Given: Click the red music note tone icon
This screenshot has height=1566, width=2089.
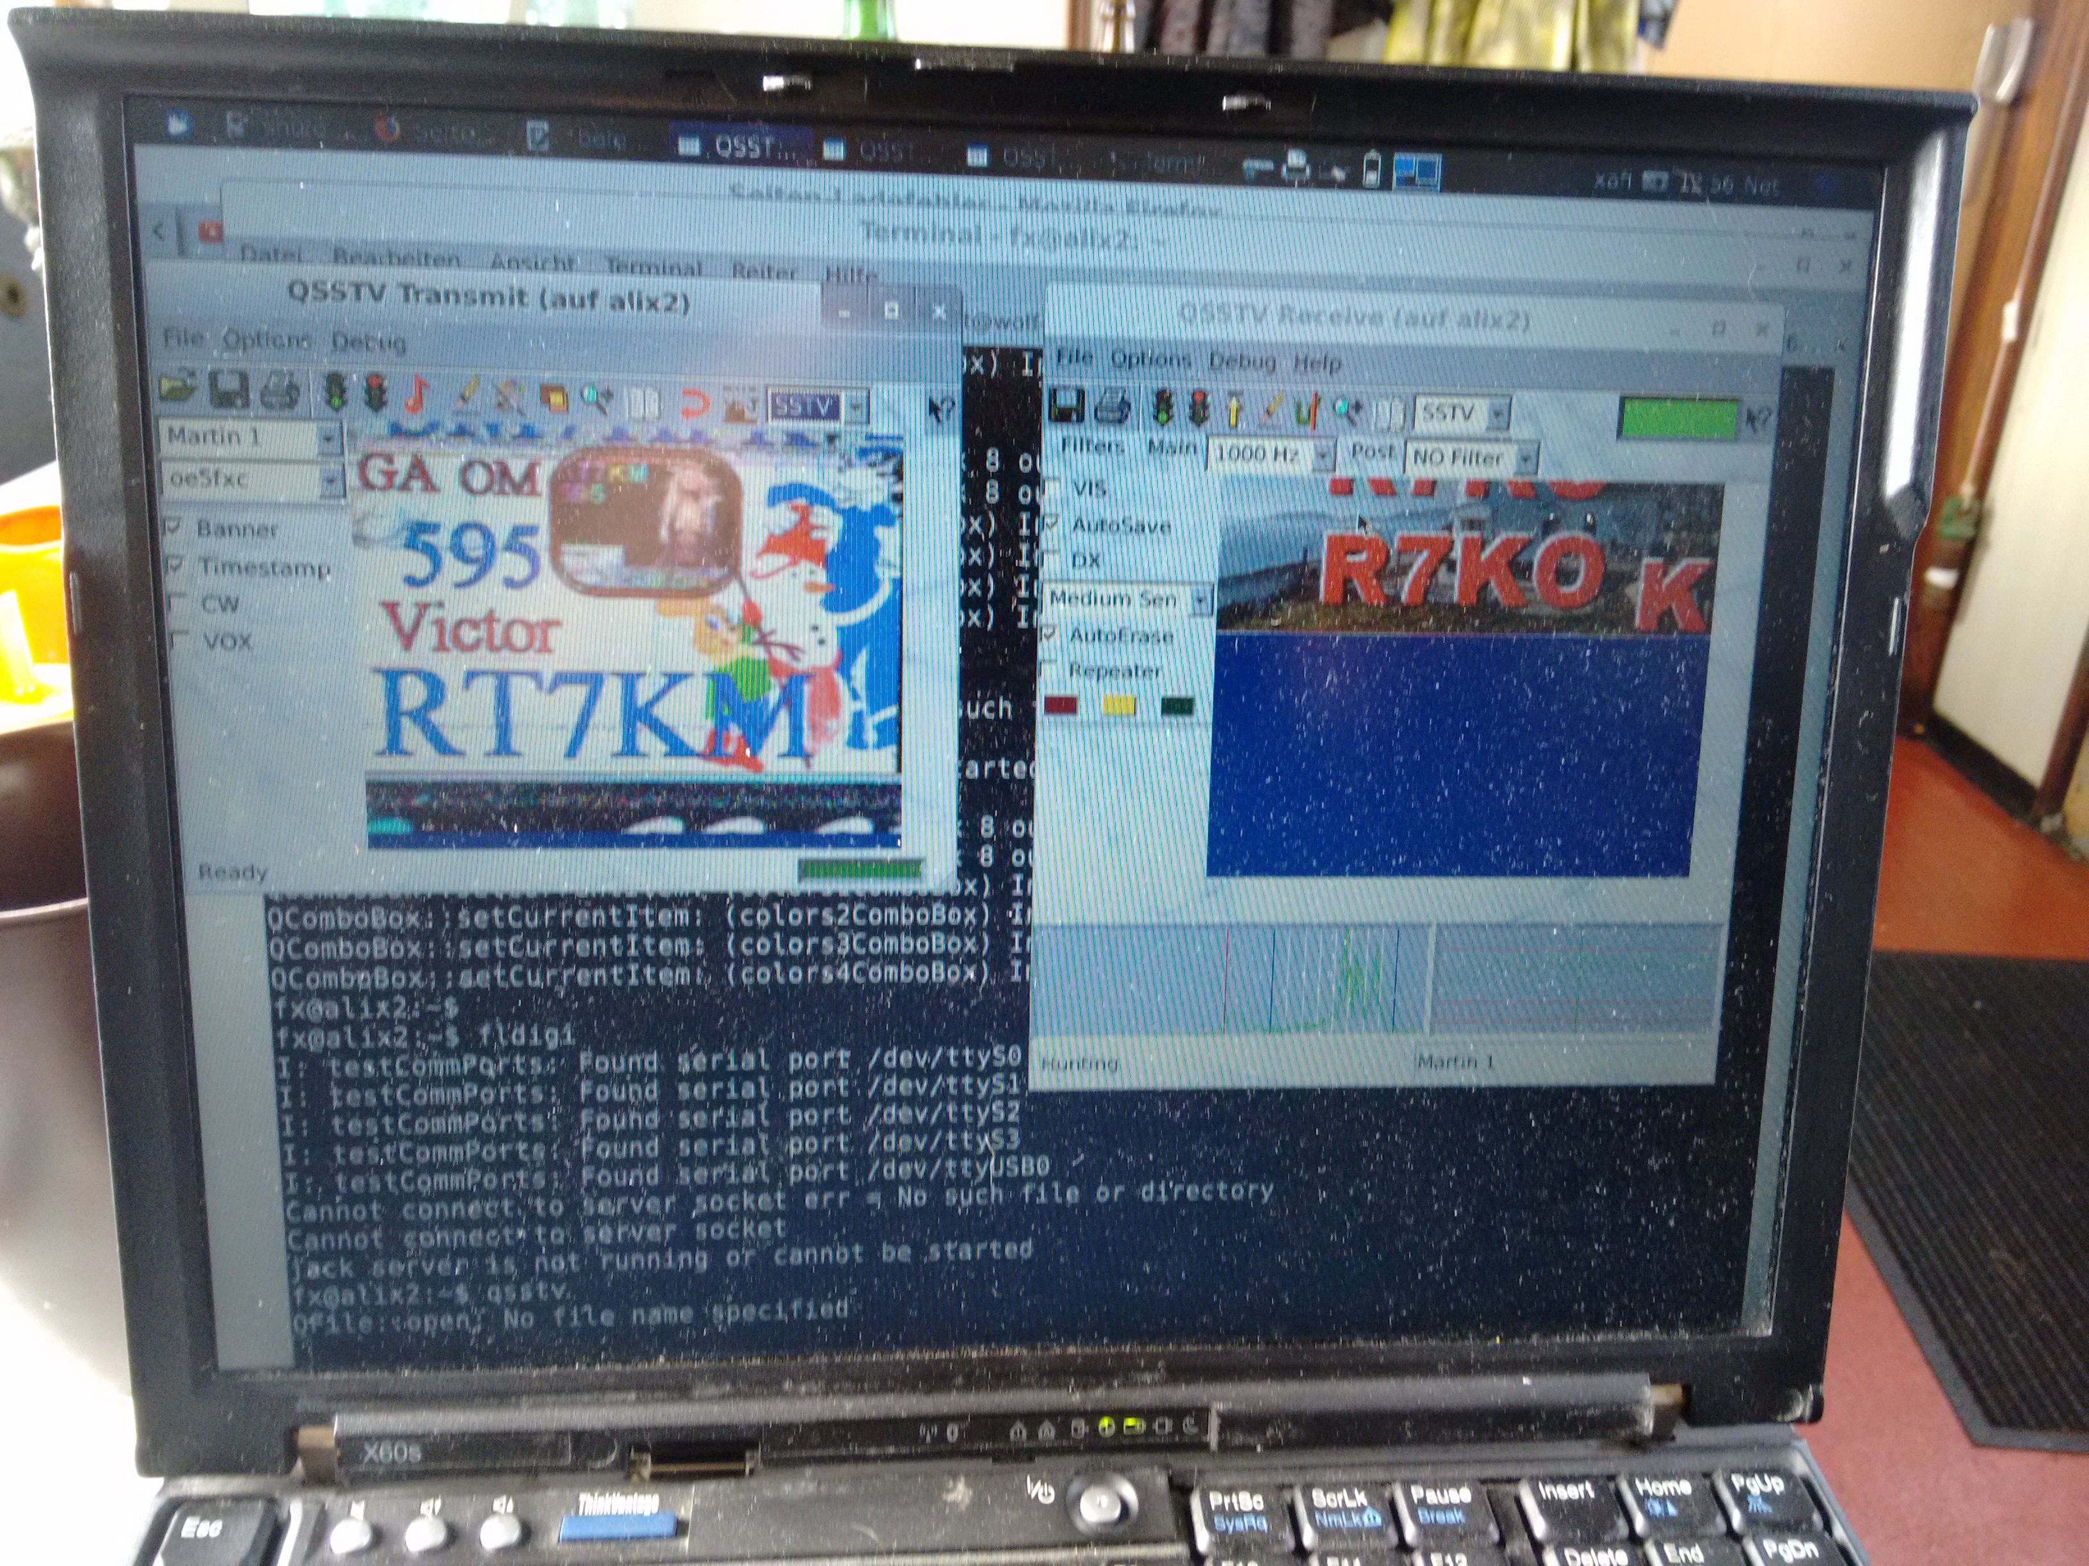Looking at the screenshot, I should click(417, 393).
